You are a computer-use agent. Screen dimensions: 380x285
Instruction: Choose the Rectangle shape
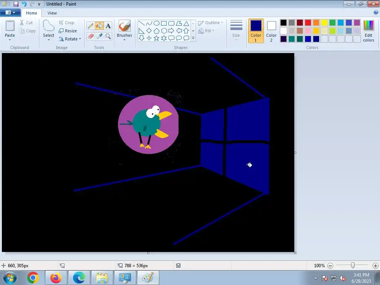click(x=164, y=23)
